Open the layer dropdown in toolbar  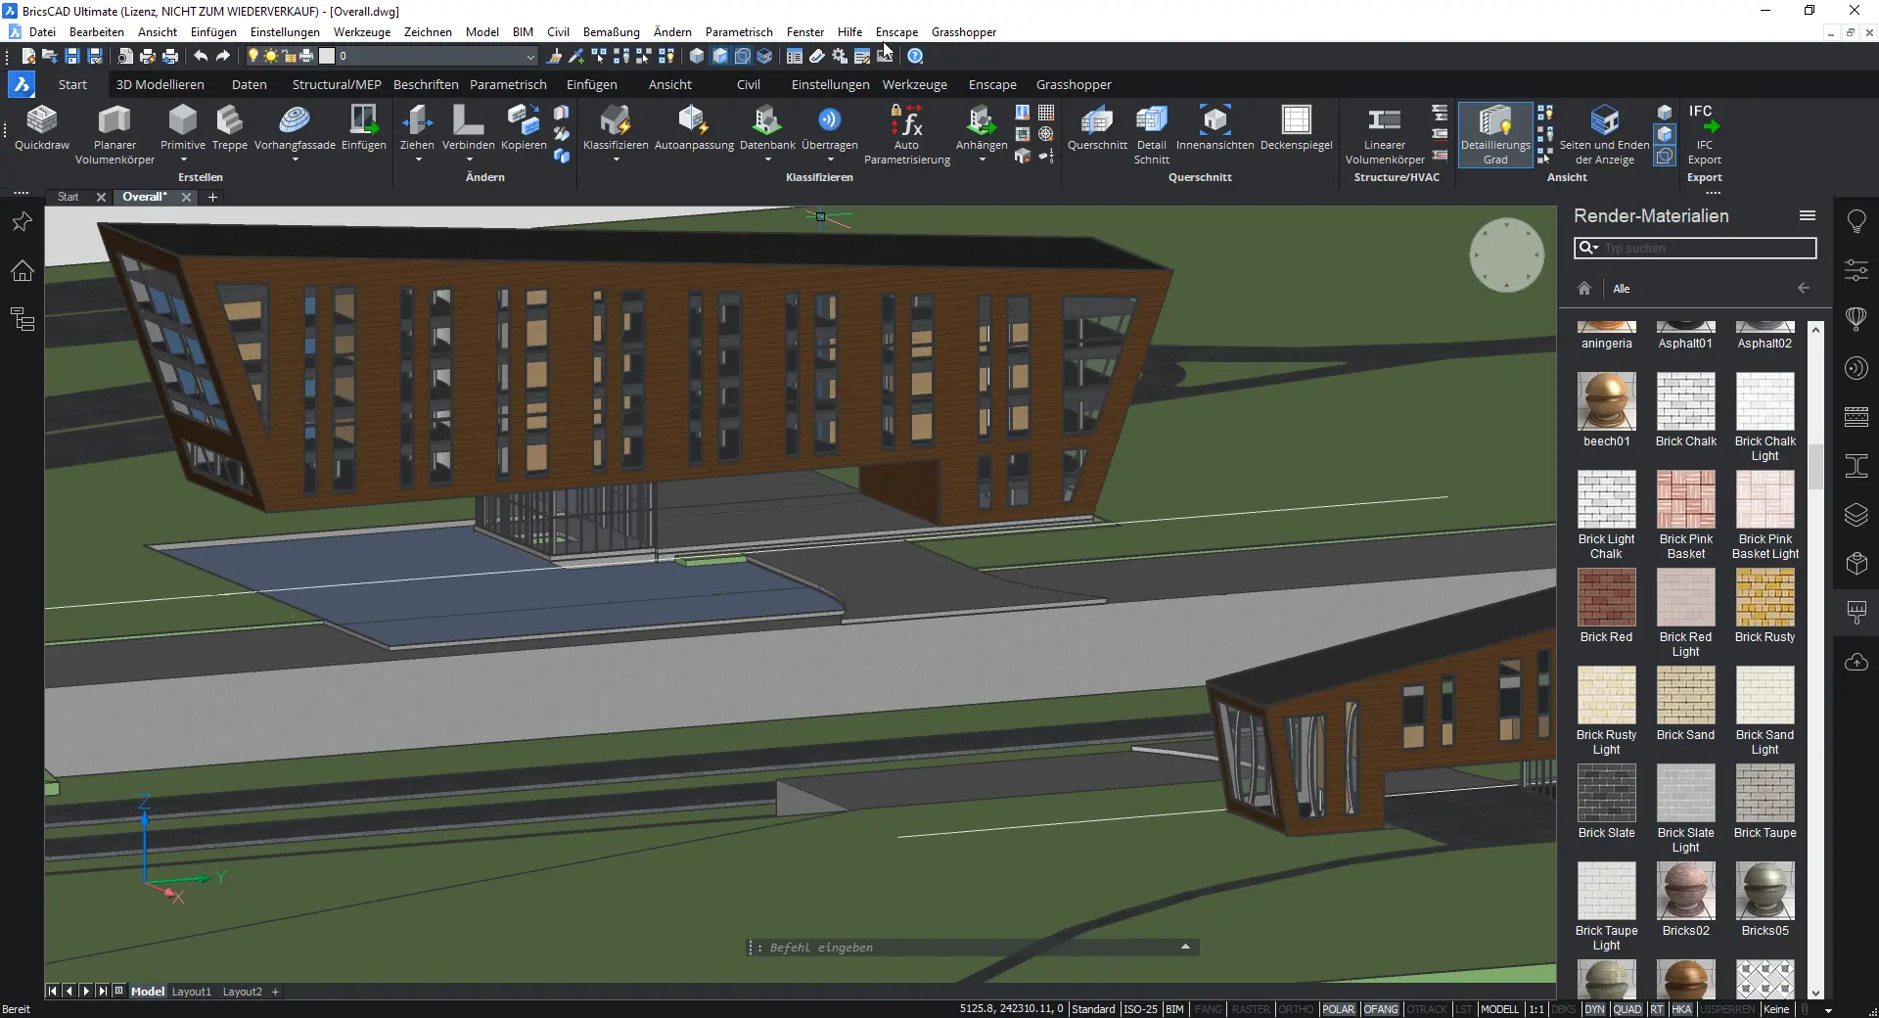(x=530, y=57)
